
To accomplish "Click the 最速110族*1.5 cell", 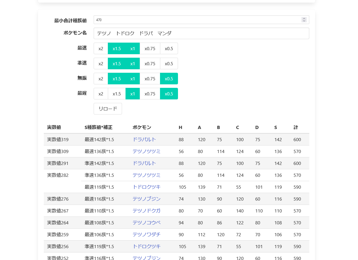I will tap(105, 211).
